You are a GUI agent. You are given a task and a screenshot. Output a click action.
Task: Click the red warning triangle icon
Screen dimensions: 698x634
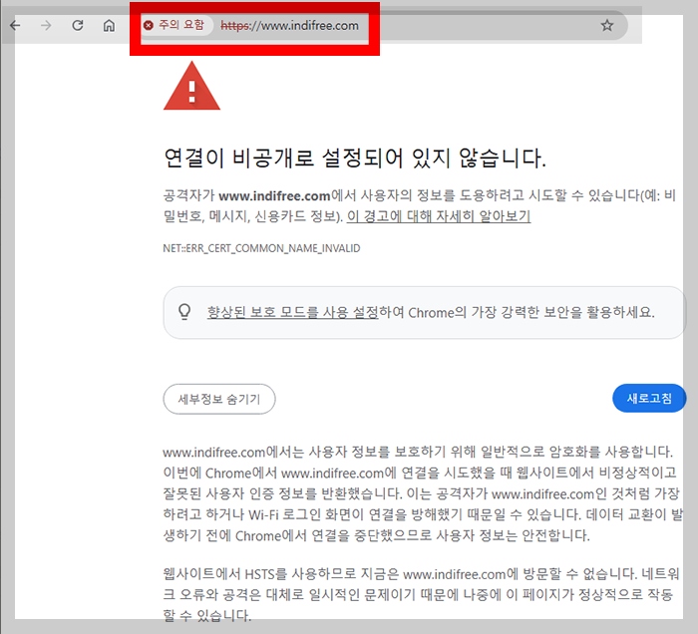[191, 86]
